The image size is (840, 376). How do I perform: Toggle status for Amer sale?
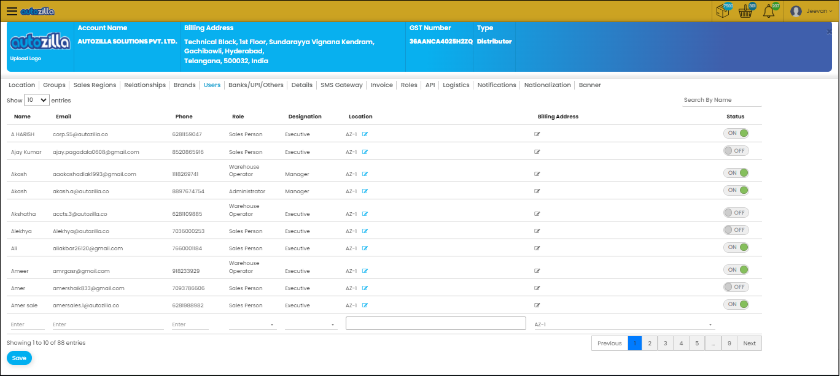736,304
